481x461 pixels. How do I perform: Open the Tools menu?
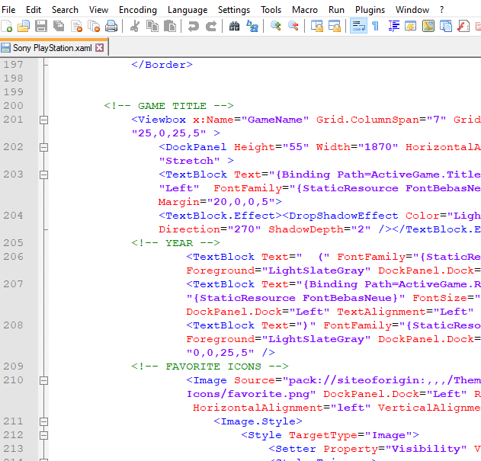[271, 10]
